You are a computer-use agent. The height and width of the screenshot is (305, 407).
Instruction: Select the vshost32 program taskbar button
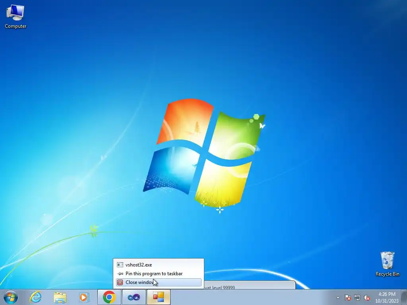(x=159, y=297)
